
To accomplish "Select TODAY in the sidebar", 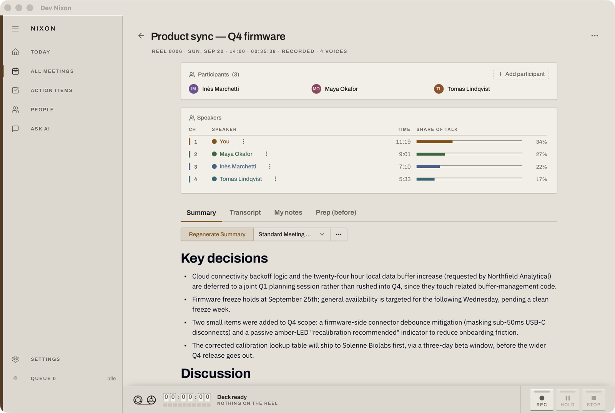I will (40, 52).
